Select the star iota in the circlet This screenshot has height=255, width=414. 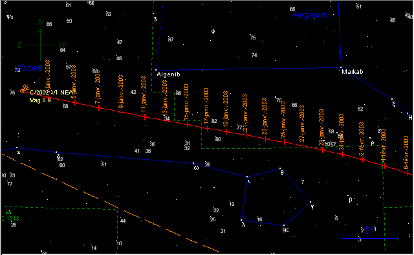pyautogui.click(x=247, y=177)
